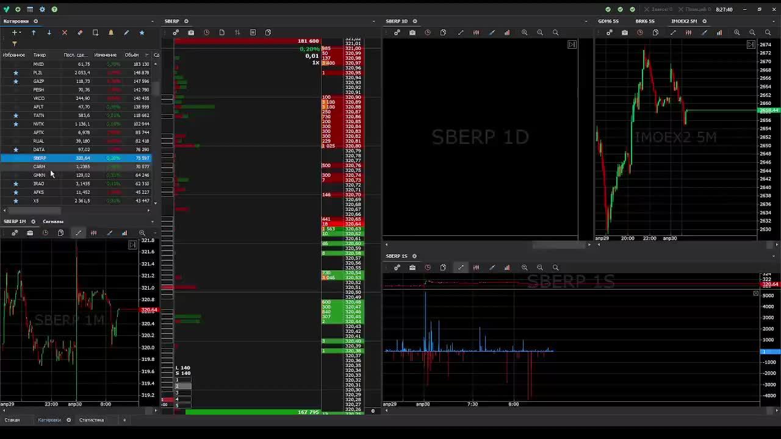Click the eraser icon in quotes toolbar

point(80,32)
